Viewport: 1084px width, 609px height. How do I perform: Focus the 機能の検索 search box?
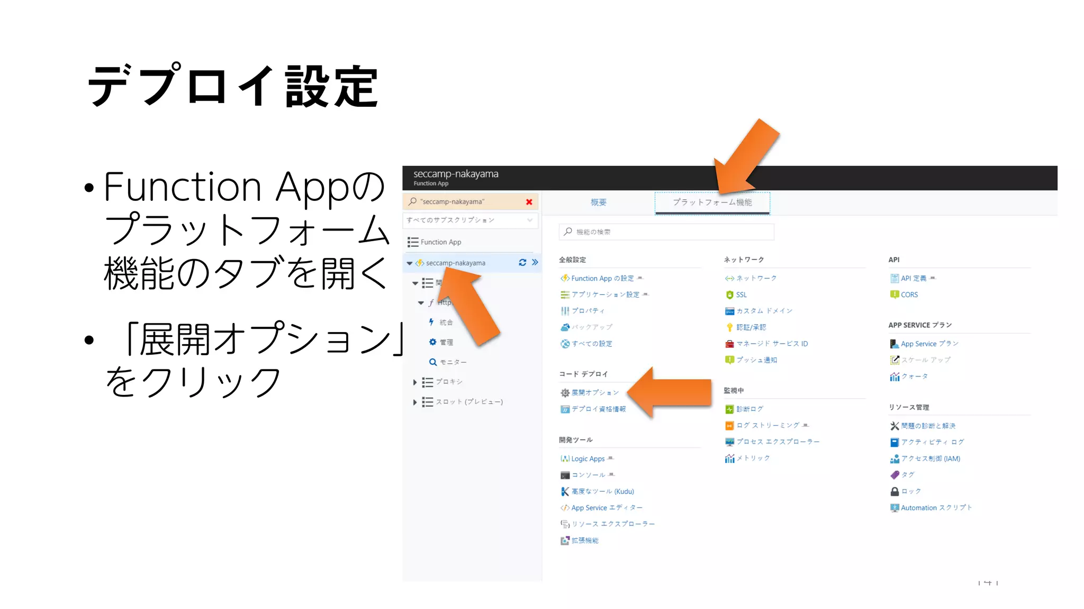click(x=666, y=232)
